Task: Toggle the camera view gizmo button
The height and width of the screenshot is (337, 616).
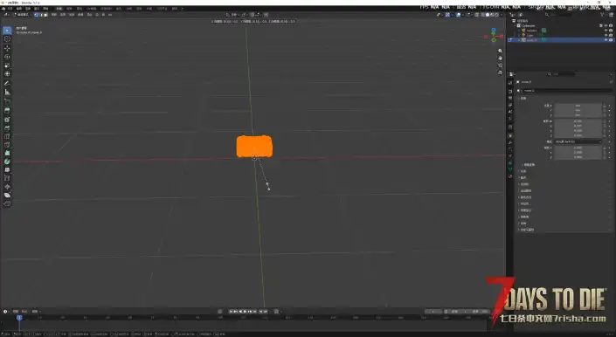Action: point(500,65)
